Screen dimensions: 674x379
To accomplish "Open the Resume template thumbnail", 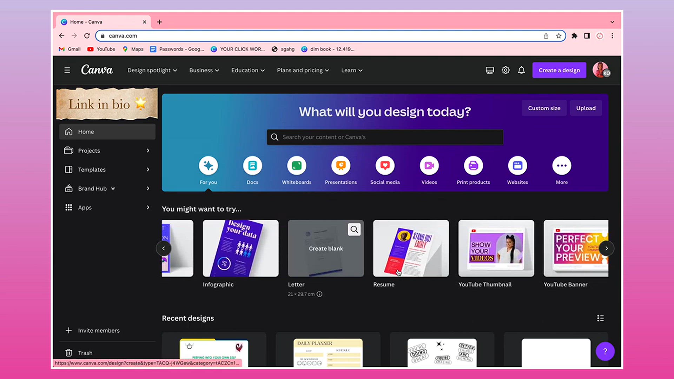I will (x=411, y=248).
